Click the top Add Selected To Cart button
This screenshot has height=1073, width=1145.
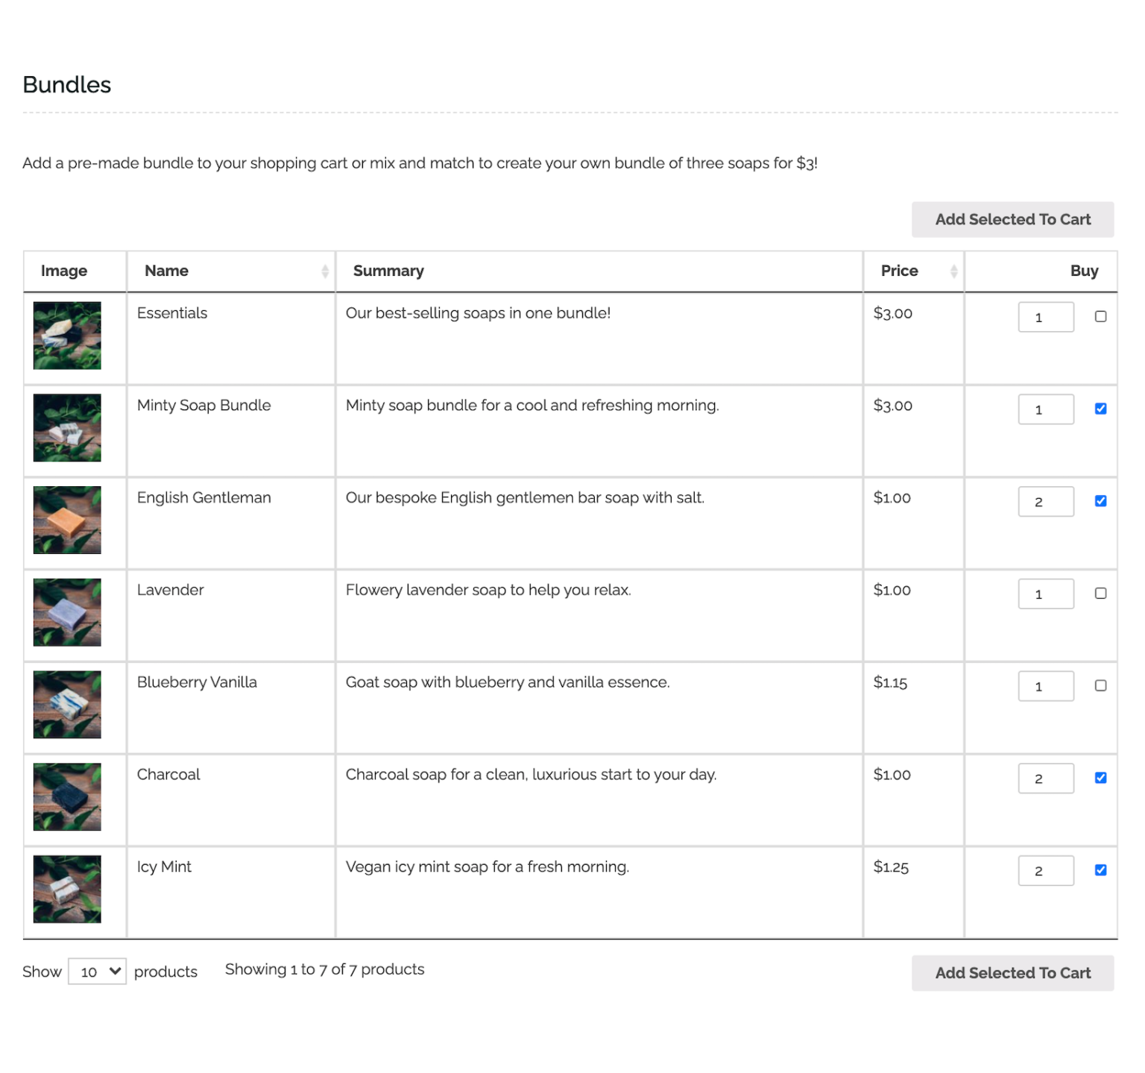[x=1012, y=219]
